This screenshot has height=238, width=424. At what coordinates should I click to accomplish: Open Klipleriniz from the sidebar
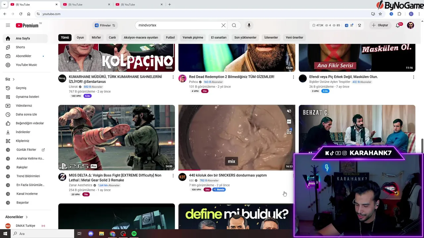[x=25, y=141]
